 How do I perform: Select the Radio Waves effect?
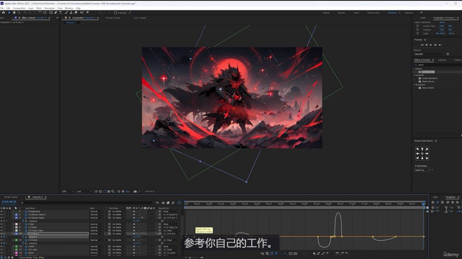(428, 82)
